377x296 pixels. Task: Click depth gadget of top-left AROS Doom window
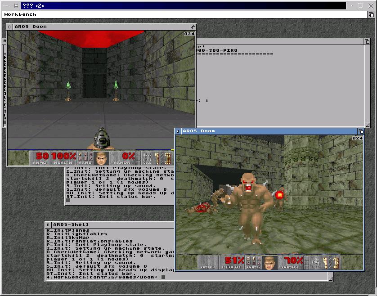point(193,27)
